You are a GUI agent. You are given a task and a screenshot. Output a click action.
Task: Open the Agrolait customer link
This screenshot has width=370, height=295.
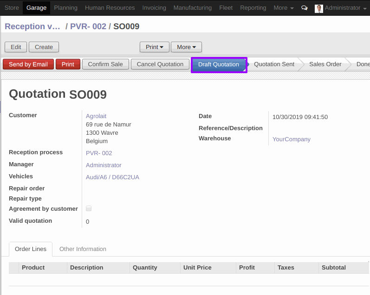[96, 116]
